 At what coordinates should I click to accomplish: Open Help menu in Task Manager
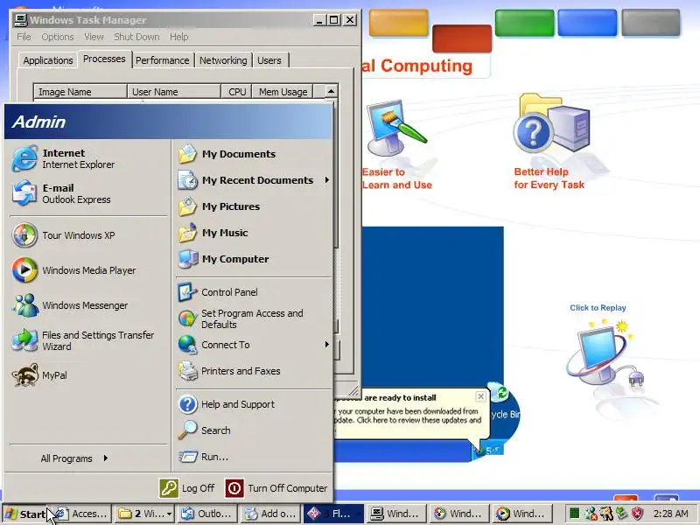pyautogui.click(x=179, y=37)
